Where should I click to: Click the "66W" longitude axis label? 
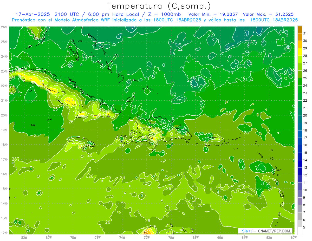tap(220, 237)
